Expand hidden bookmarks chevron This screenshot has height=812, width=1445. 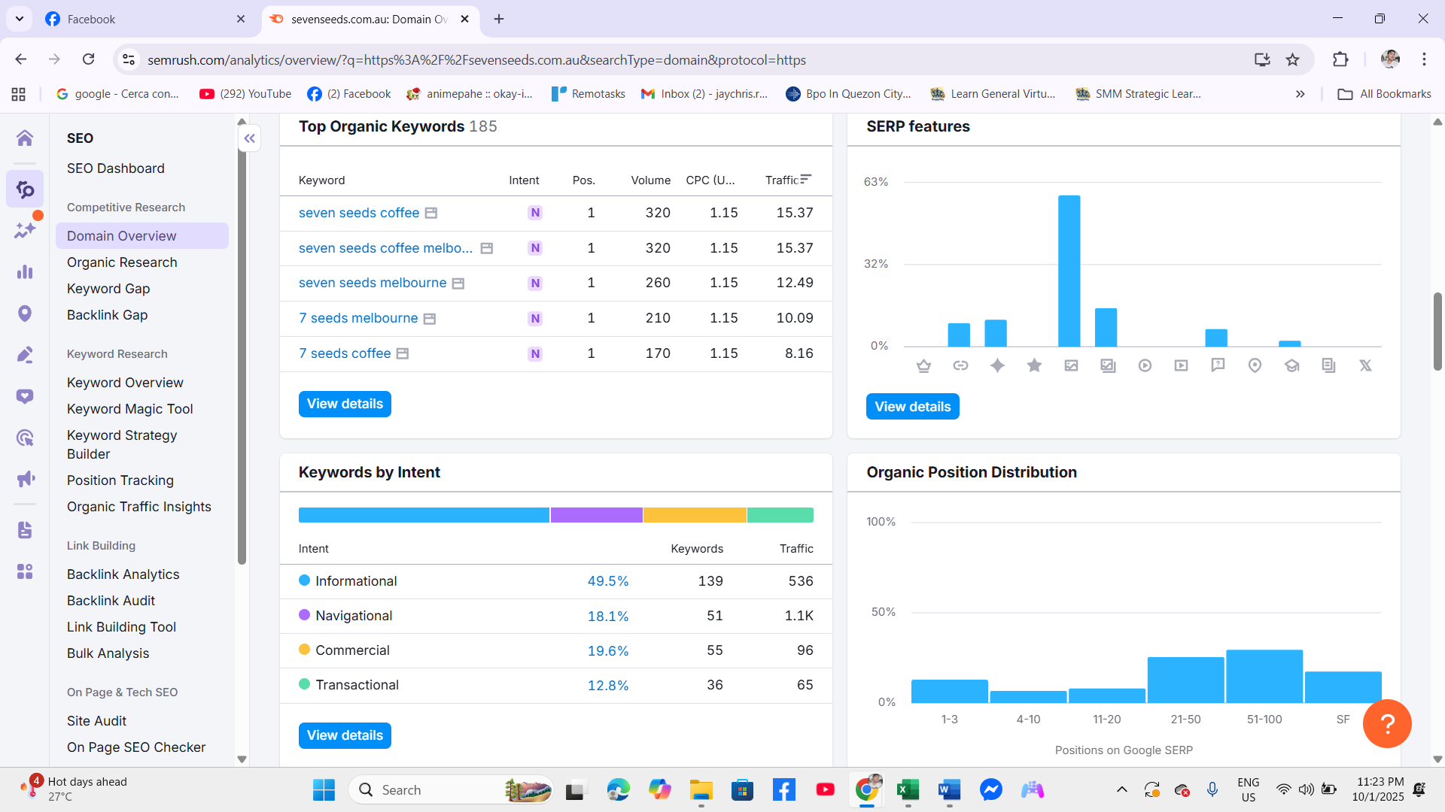[x=1300, y=94]
